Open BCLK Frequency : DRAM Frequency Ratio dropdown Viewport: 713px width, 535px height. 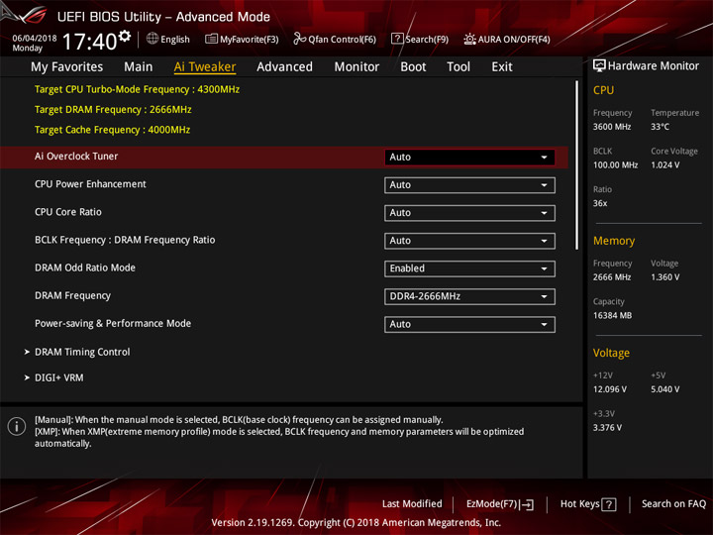(x=469, y=241)
